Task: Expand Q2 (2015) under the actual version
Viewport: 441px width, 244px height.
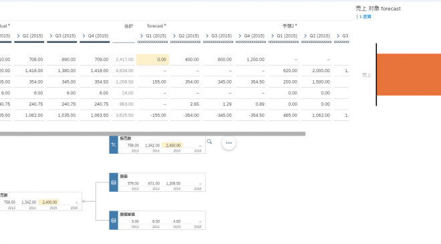Action: point(18,35)
